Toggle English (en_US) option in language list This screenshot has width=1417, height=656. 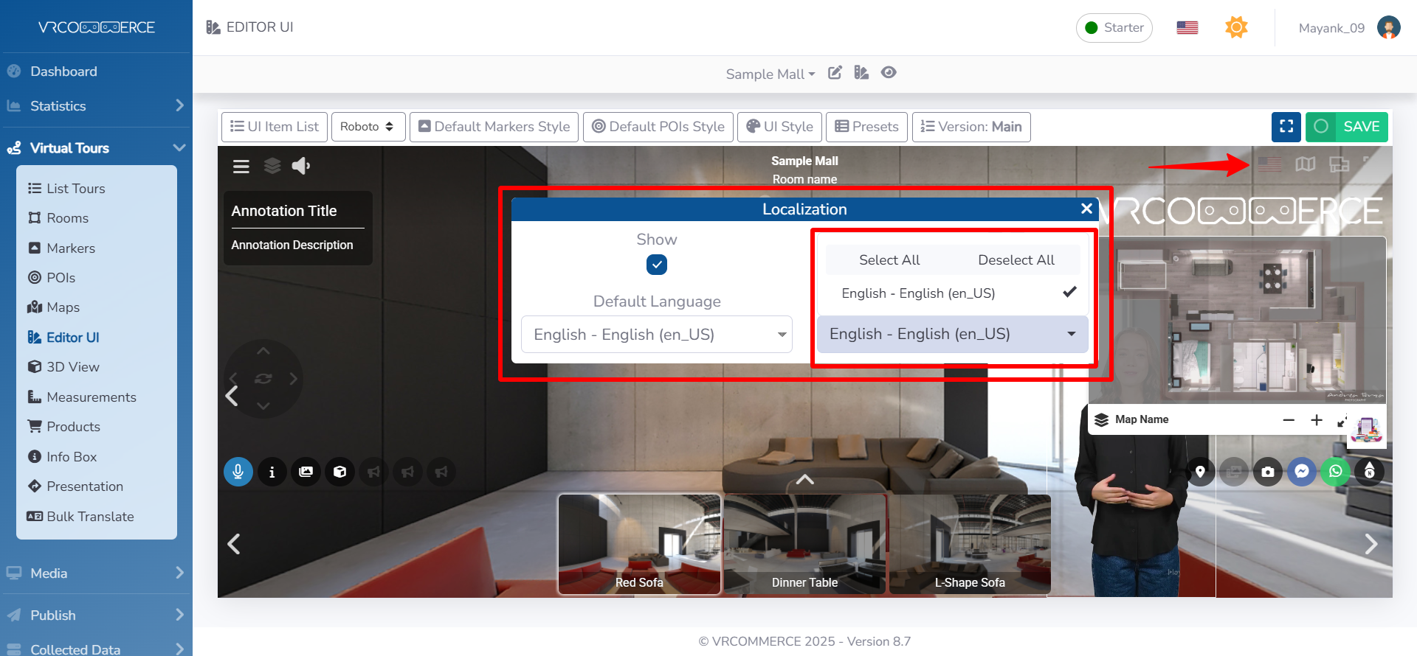952,293
